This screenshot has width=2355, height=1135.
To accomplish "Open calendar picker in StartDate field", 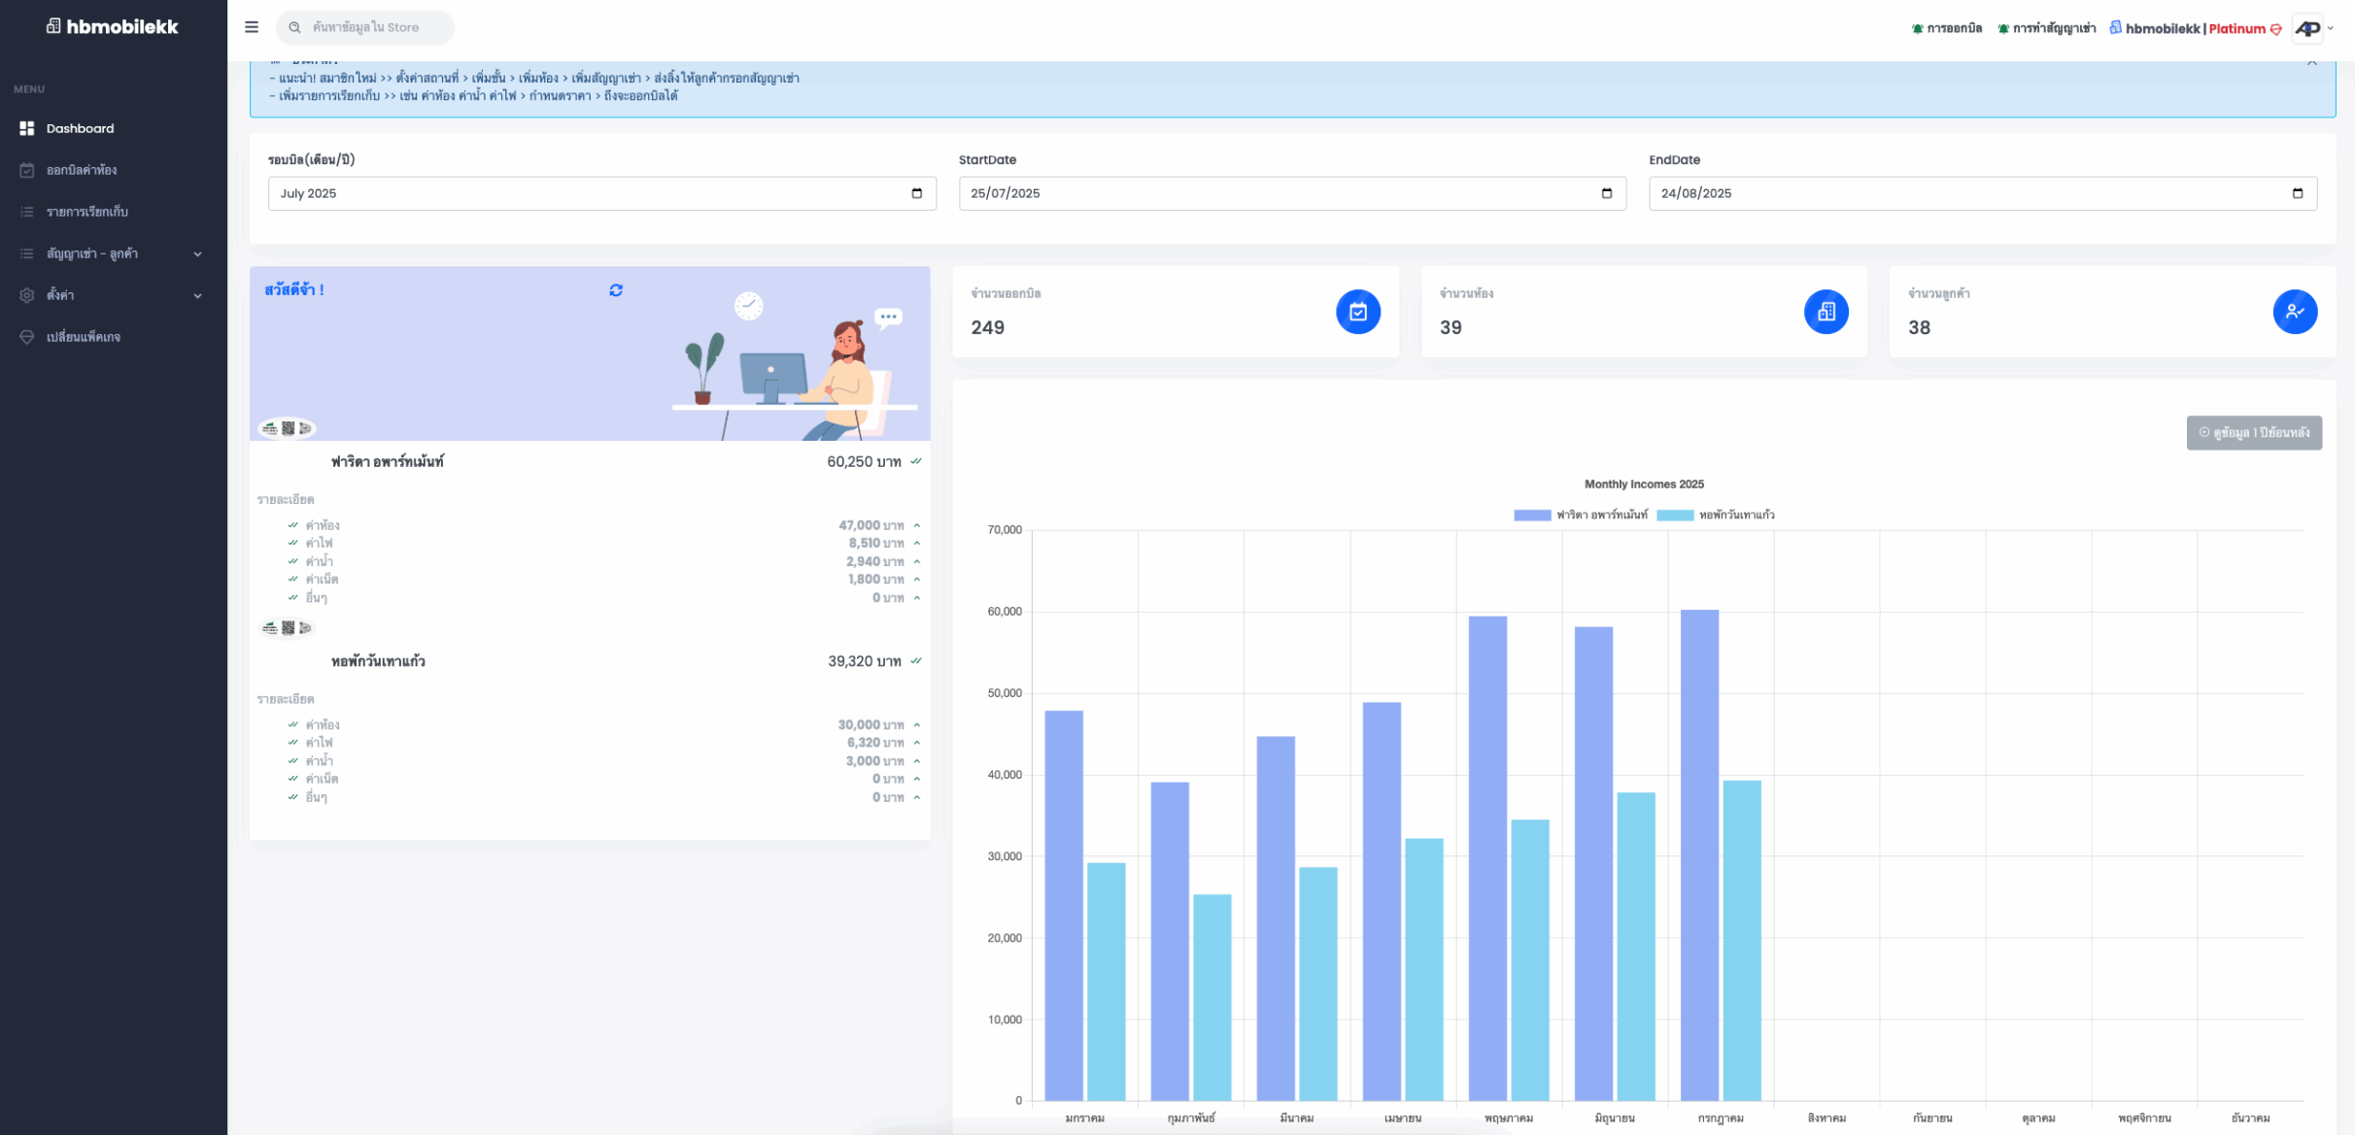I will (x=1606, y=193).
